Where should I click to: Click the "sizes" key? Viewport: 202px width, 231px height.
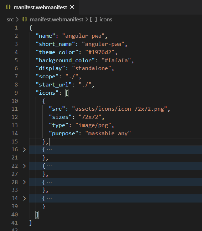pyautogui.click(x=60, y=117)
